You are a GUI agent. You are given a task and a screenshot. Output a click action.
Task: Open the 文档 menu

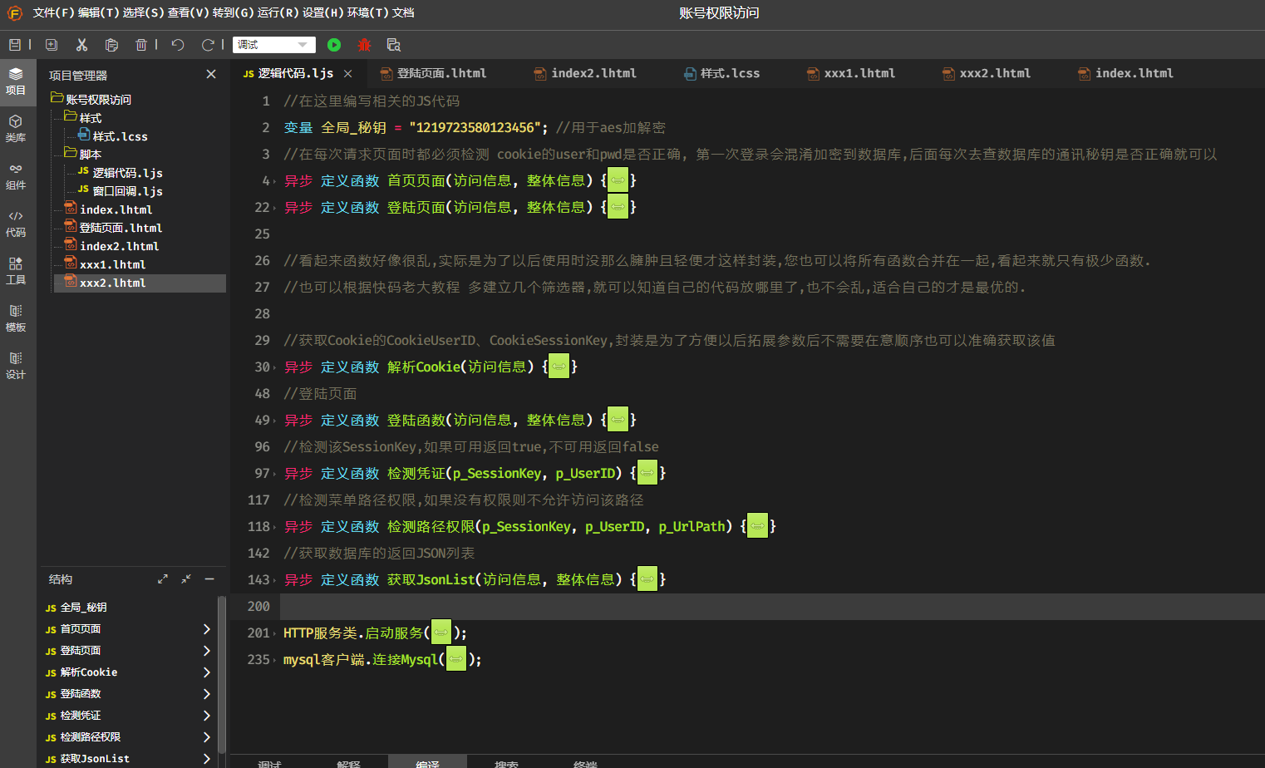(x=403, y=13)
